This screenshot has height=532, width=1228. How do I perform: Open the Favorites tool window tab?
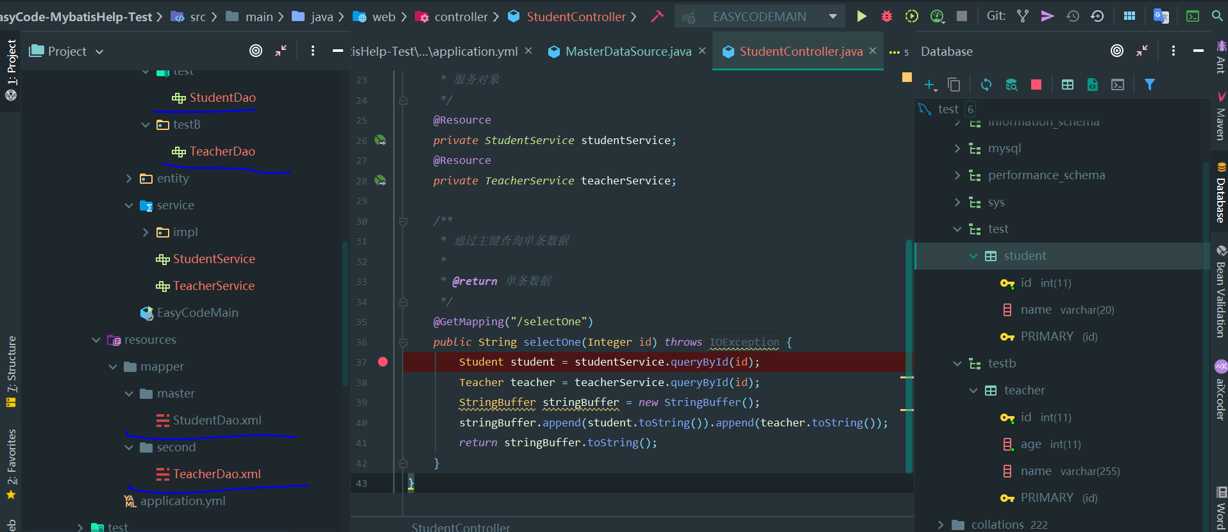click(x=11, y=464)
